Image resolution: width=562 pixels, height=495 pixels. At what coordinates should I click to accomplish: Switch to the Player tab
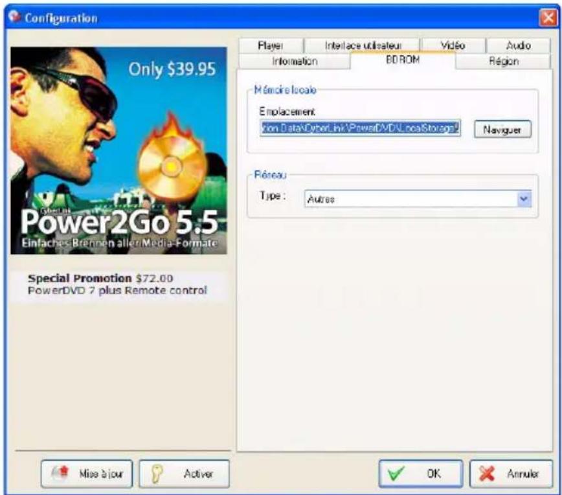271,45
